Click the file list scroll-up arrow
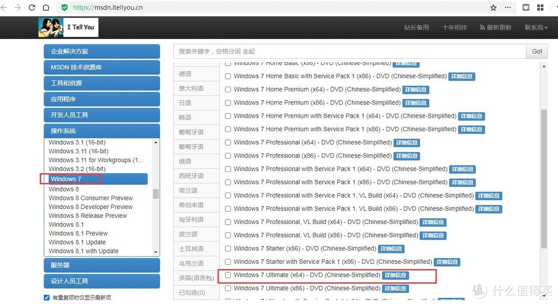Viewport: 558px width, 304px height. (x=544, y=67)
